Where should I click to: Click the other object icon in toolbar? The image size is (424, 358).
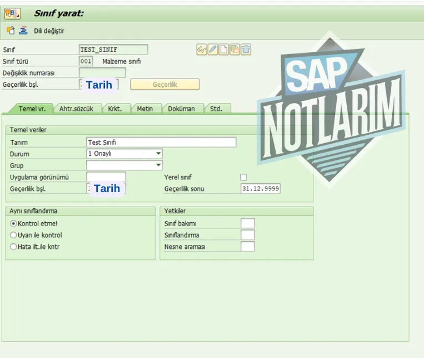[x=11, y=31]
